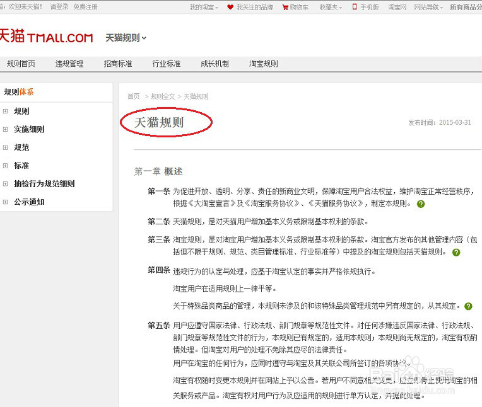Click the publish date 2015-03-31
Viewport: 482px width, 407px height.
[455, 122]
